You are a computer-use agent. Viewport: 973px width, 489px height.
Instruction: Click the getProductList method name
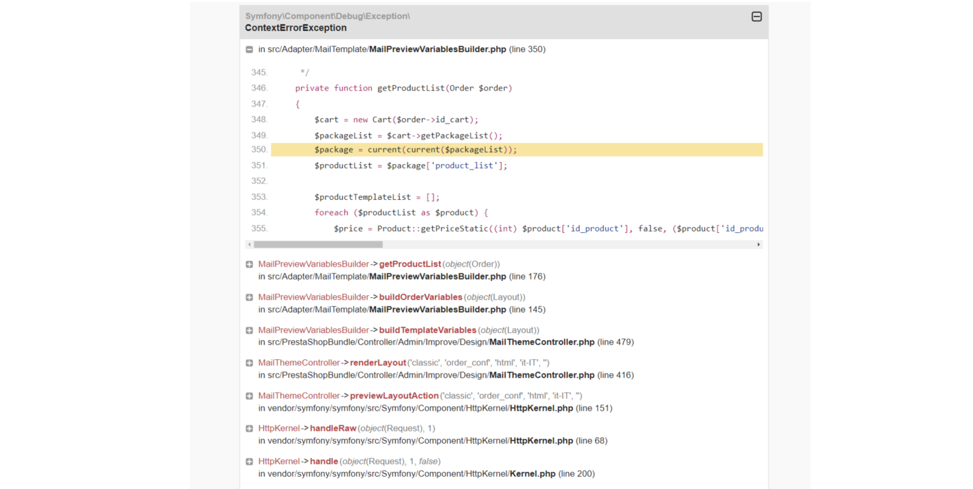point(410,264)
